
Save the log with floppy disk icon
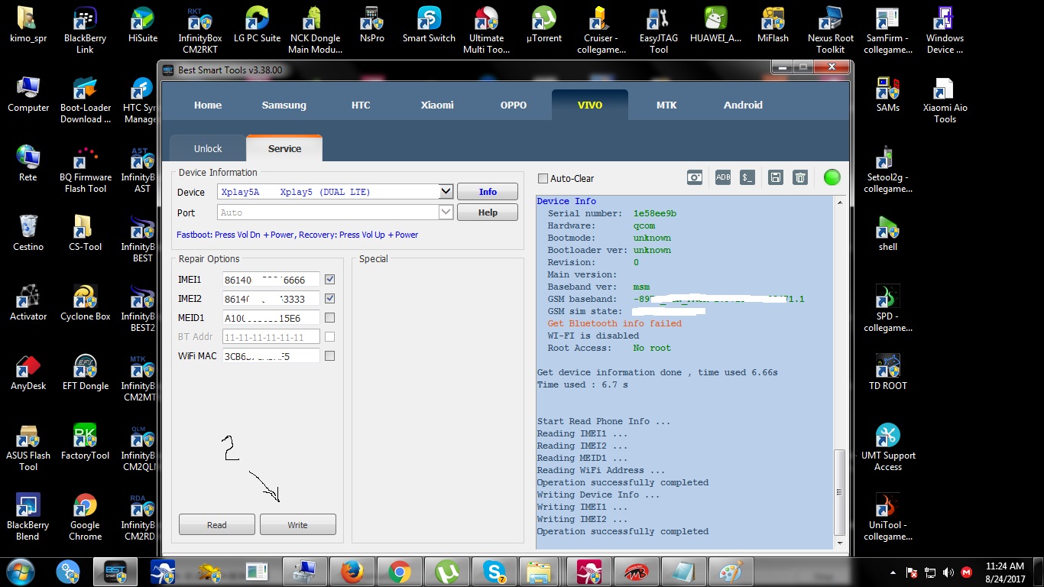[x=775, y=177]
